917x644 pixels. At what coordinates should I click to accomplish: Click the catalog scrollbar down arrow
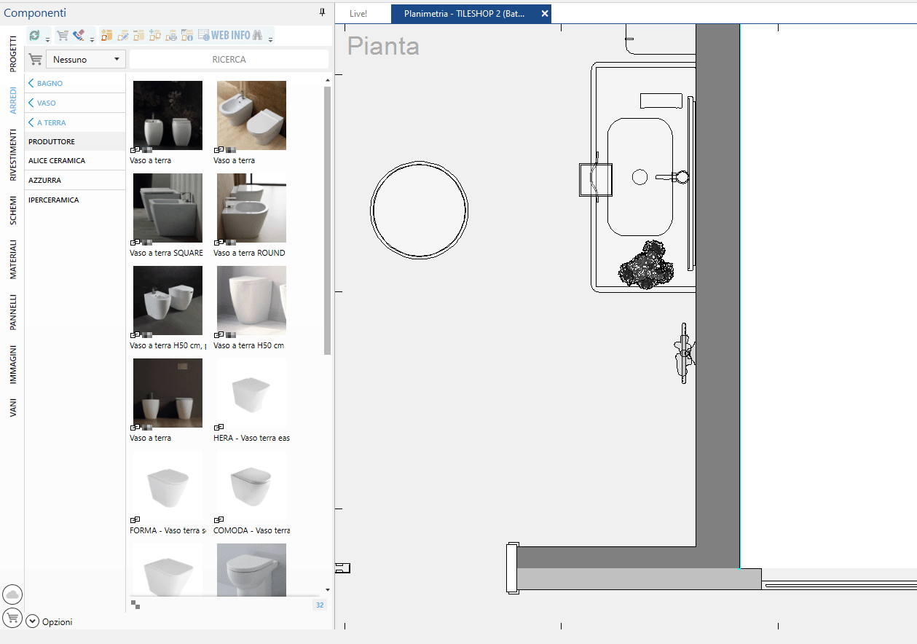327,589
